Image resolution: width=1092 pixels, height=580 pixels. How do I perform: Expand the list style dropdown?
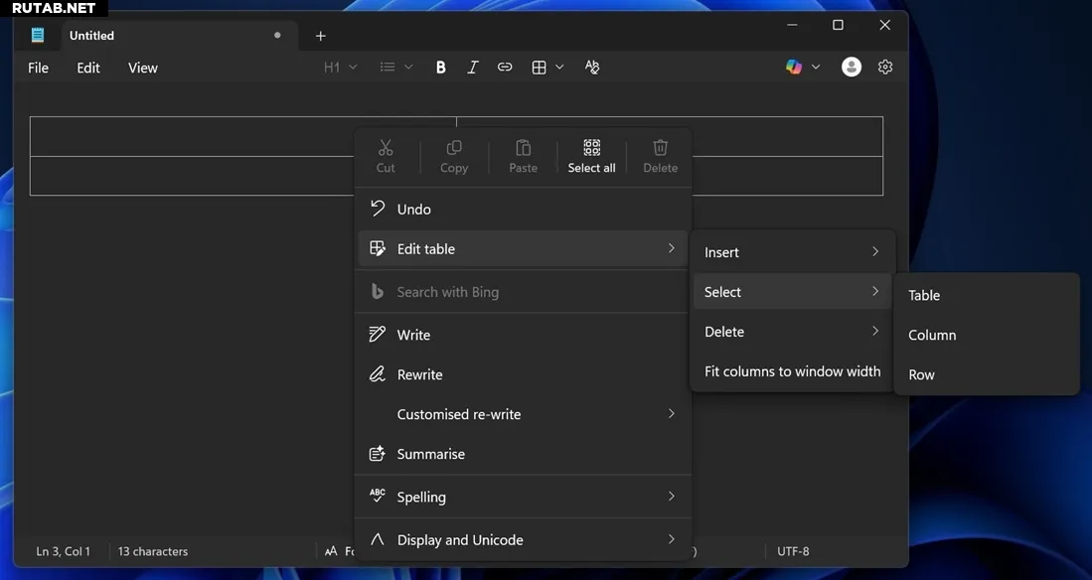click(395, 68)
